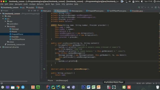The width and height of the screenshot is (160, 90).
Task: Select the controllers folder
Action: pos(13,24)
